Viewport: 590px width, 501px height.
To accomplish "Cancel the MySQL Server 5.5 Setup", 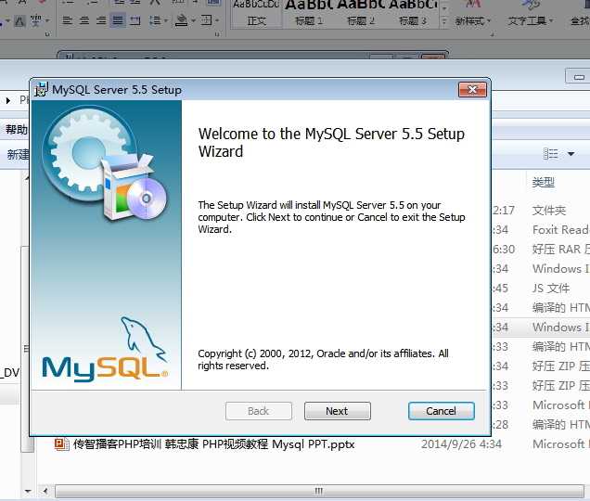I will [x=441, y=411].
